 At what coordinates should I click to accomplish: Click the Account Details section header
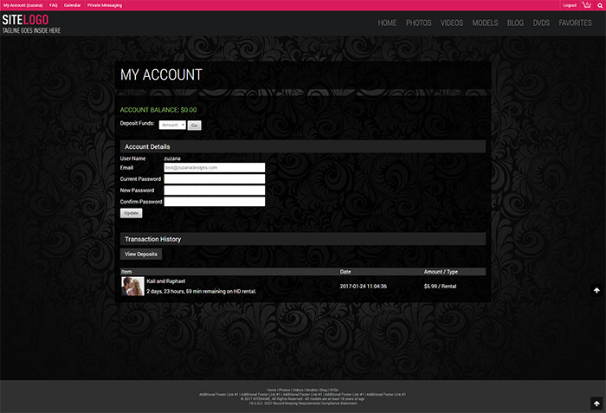point(303,146)
